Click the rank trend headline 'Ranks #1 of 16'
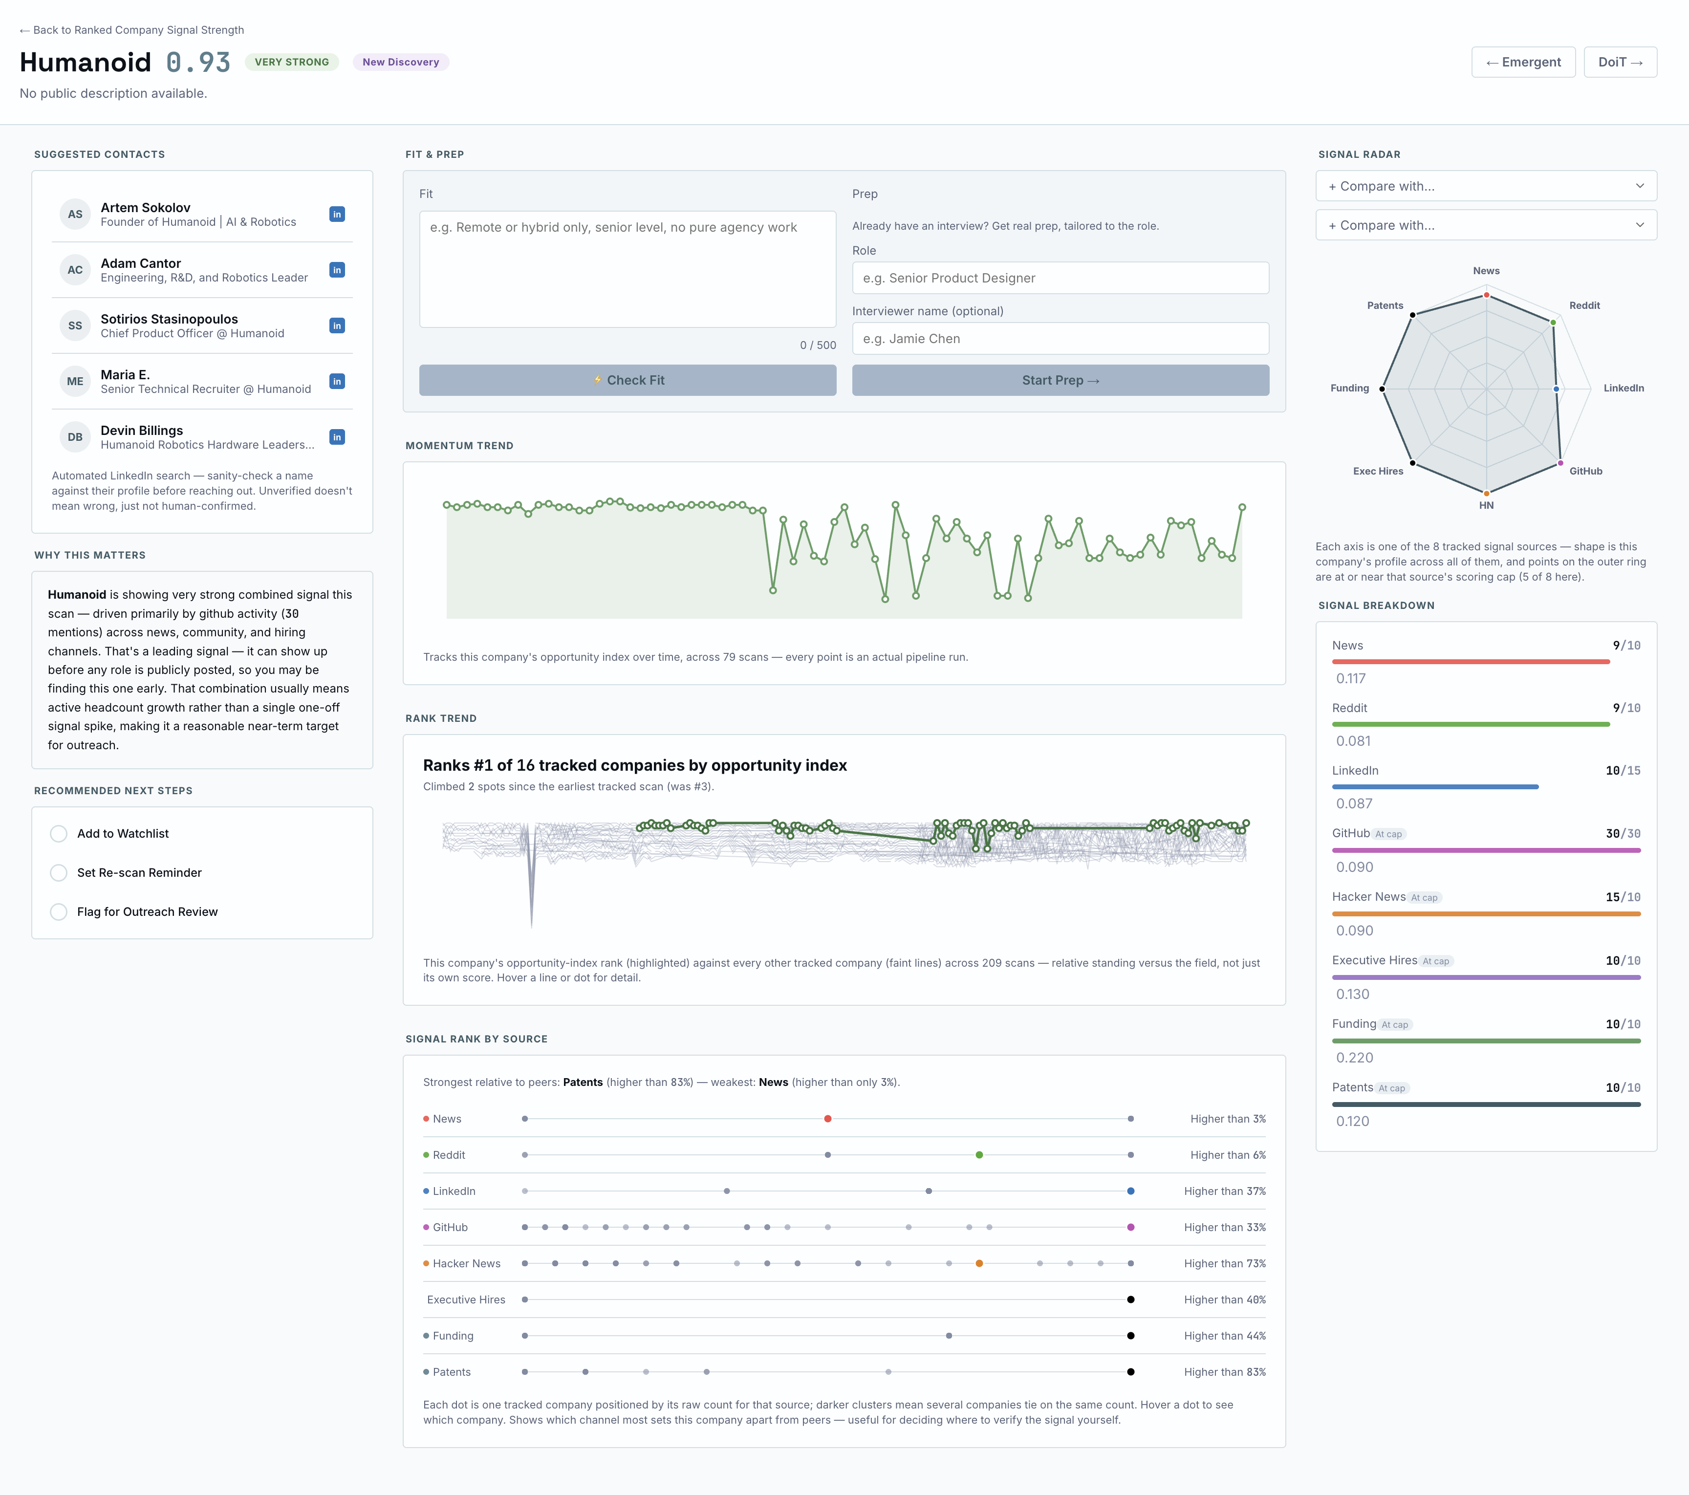Screen dimensions: 1689x1495 click(635, 765)
